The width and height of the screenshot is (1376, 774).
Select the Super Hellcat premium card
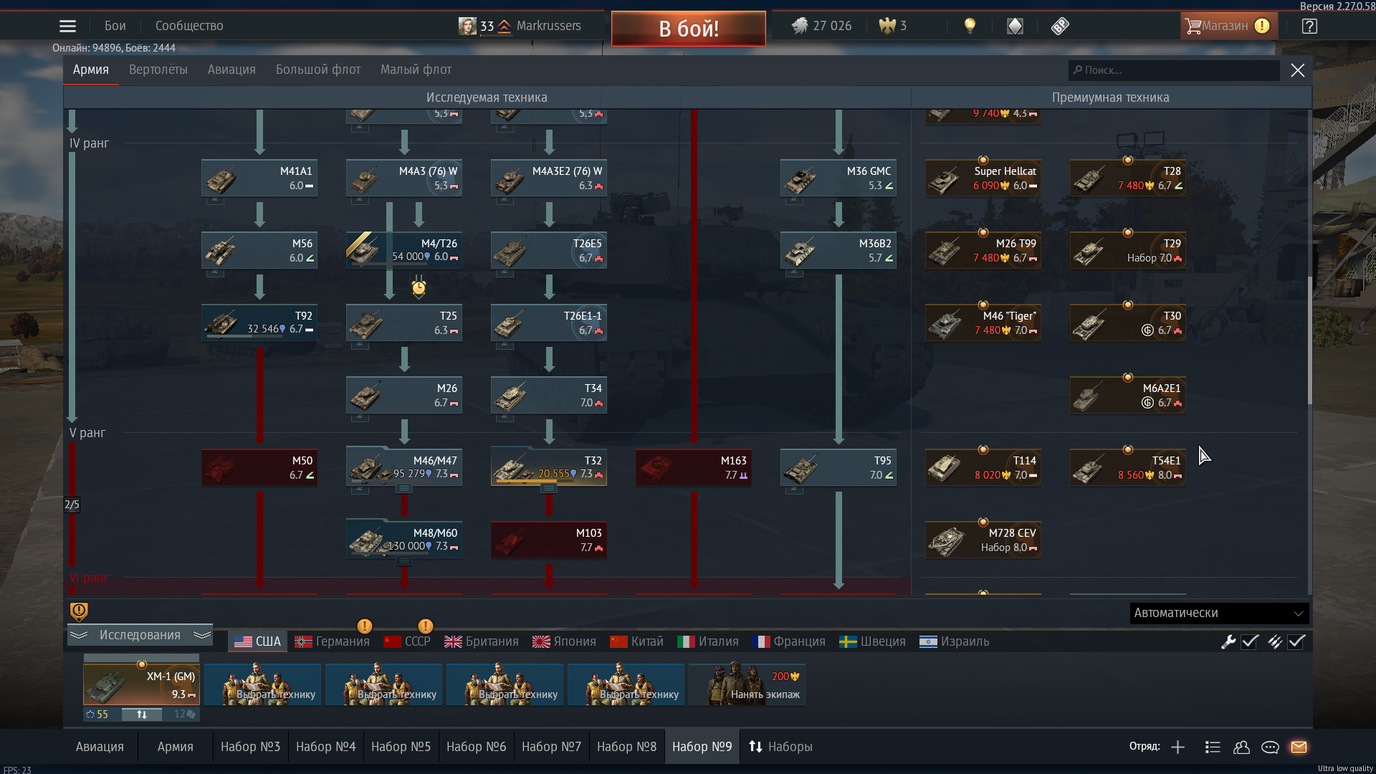983,178
